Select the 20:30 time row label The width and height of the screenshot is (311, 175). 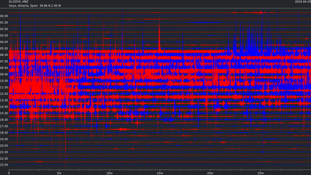pyautogui.click(x=4, y=146)
